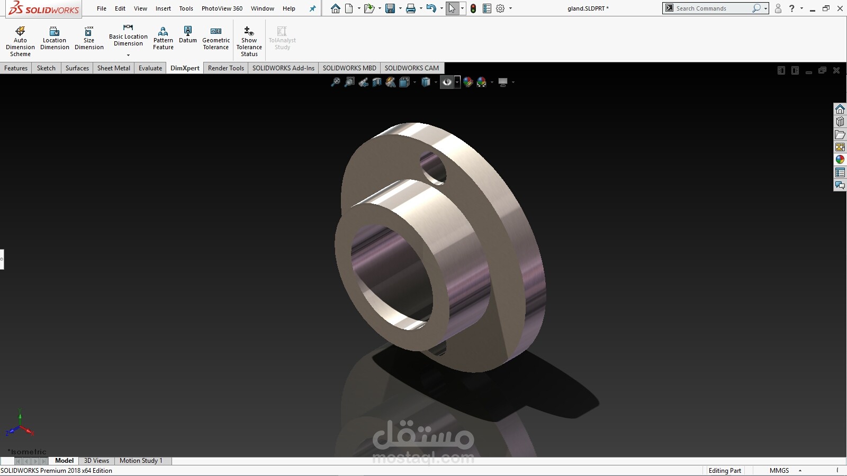The height and width of the screenshot is (476, 847).
Task: Expand the Save dropdown arrow
Action: click(400, 8)
